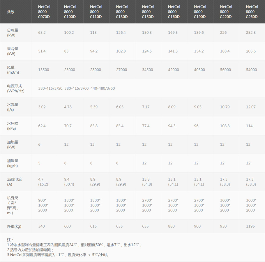Select airflow value 42000

[x=174, y=70]
